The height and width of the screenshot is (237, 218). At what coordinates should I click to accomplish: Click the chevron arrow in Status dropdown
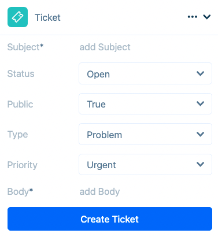[200, 73]
